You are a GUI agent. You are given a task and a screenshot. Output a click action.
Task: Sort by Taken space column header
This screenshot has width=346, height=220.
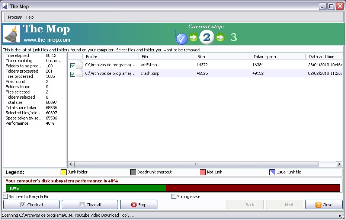[278, 57]
